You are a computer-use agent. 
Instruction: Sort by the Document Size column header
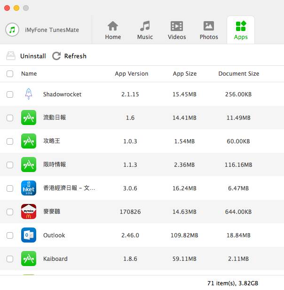(239, 74)
